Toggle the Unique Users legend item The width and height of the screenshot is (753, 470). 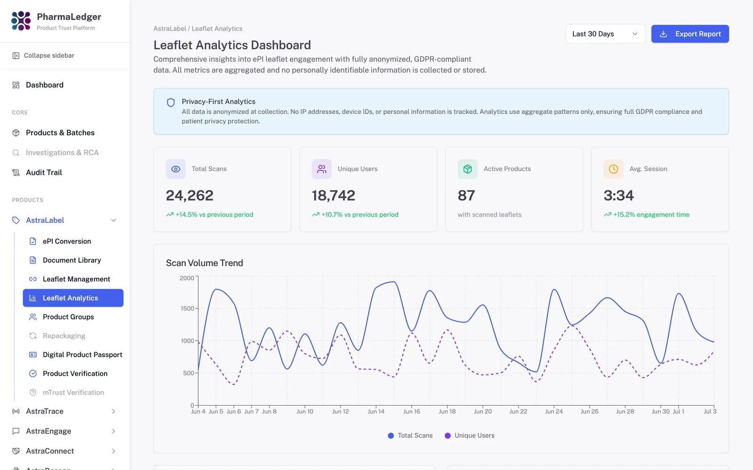tap(469, 436)
